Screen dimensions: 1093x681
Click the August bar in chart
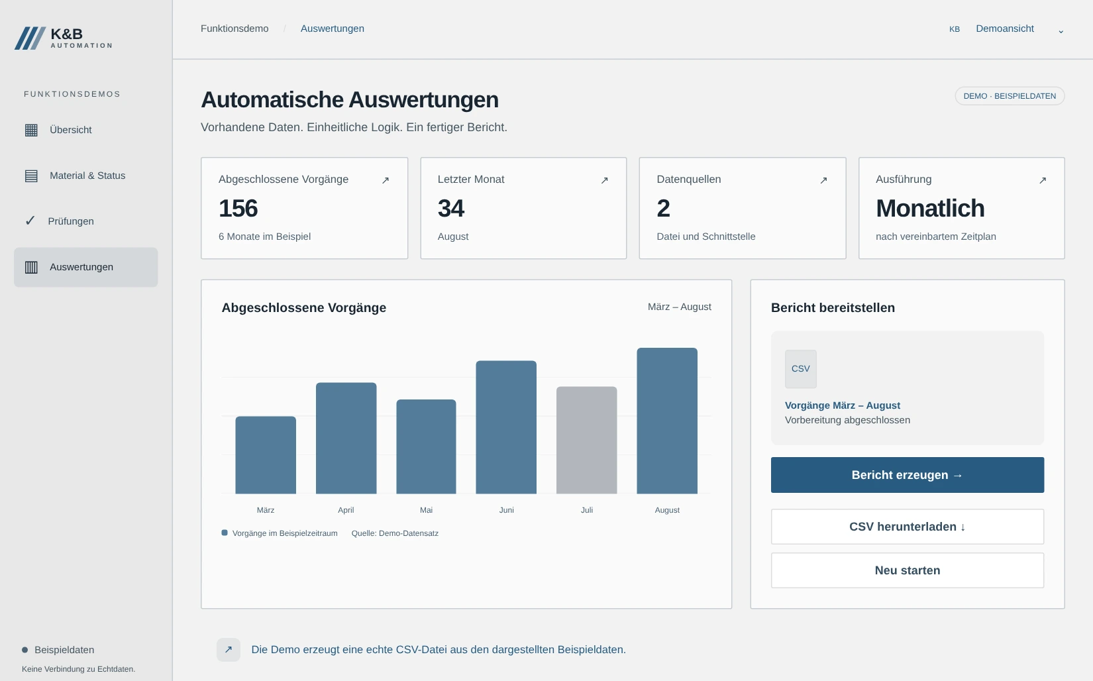(x=667, y=421)
